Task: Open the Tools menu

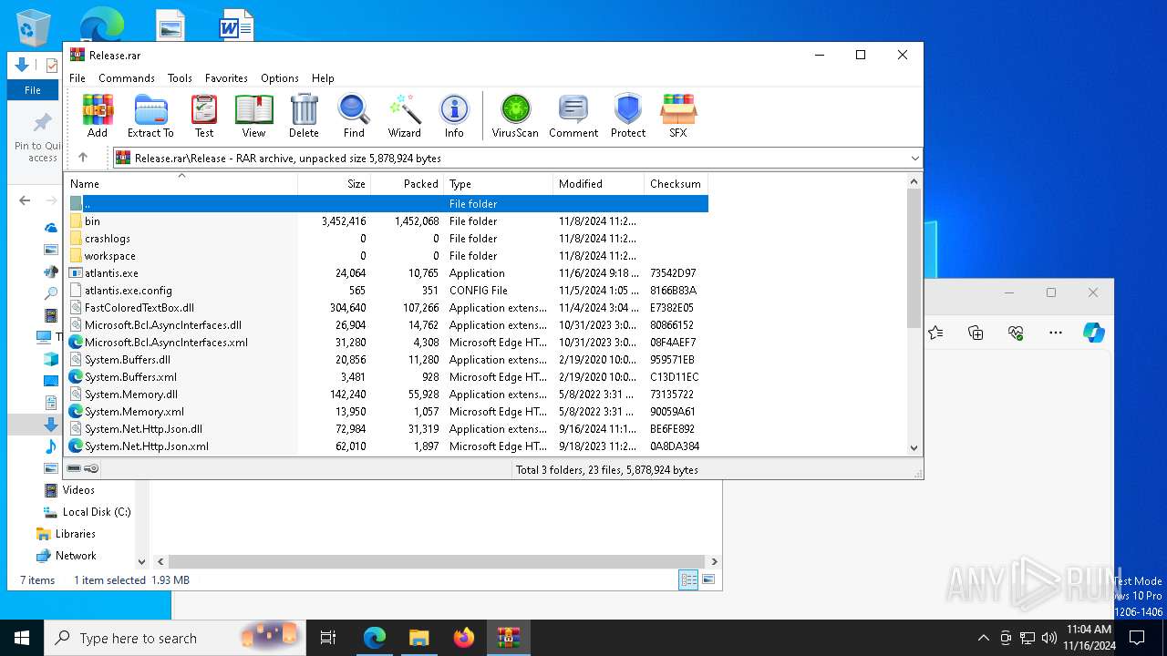Action: [x=180, y=78]
